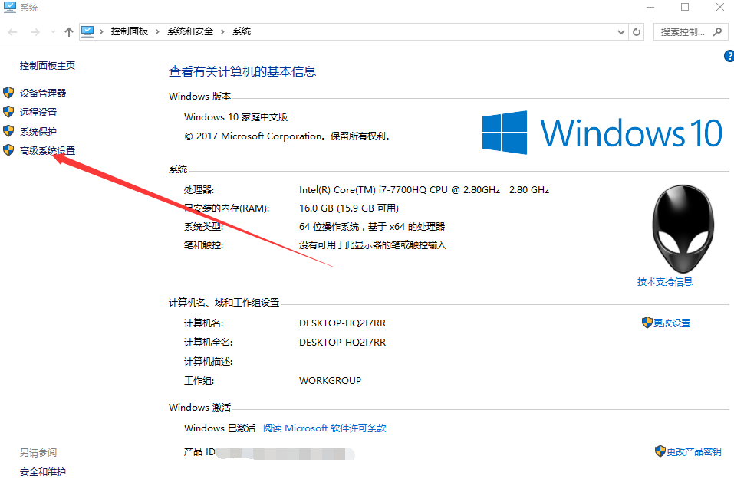Screen dimensions: 734x492
Task: Click the forward navigation arrow
Action: pos(35,31)
